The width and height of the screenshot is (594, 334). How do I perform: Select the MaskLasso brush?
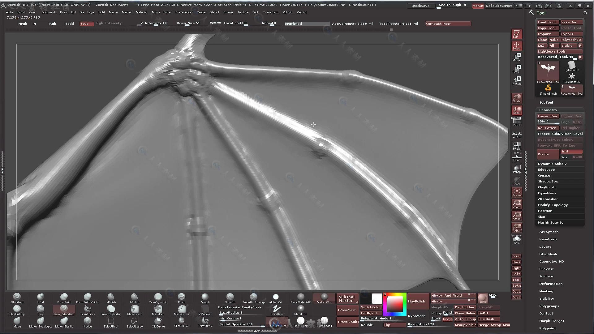click(x=135, y=310)
